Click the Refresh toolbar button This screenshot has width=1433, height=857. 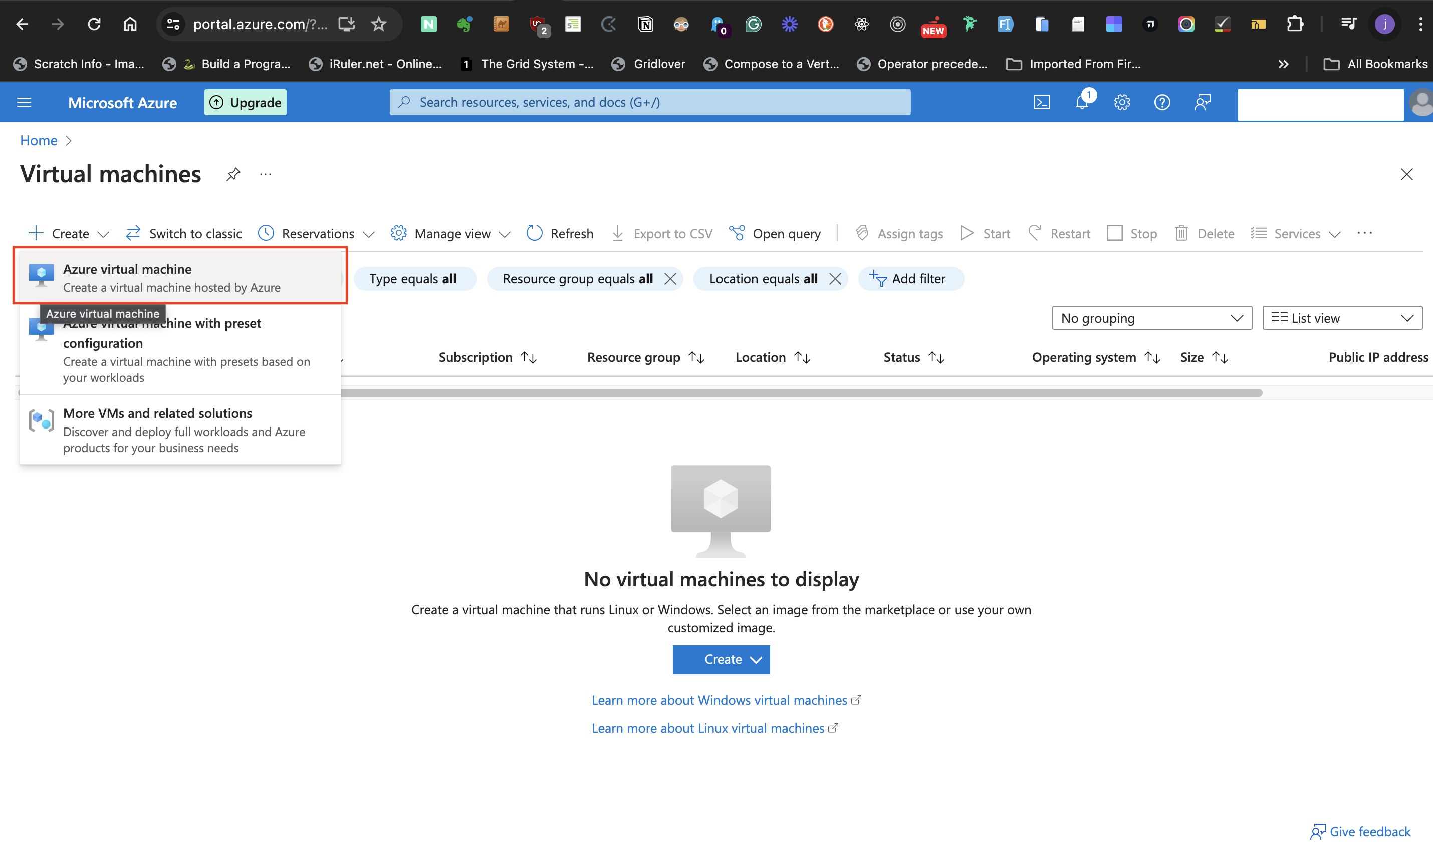[560, 233]
